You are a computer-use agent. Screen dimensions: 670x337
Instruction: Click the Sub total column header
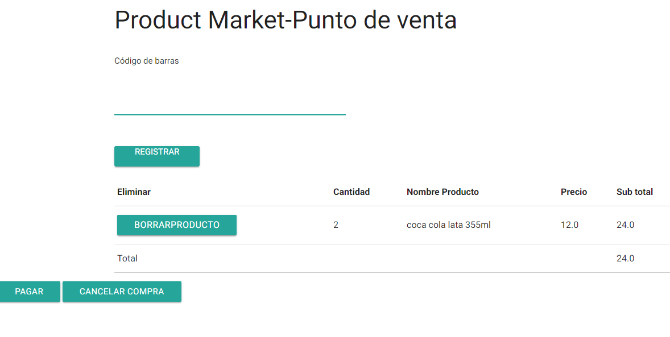[635, 192]
